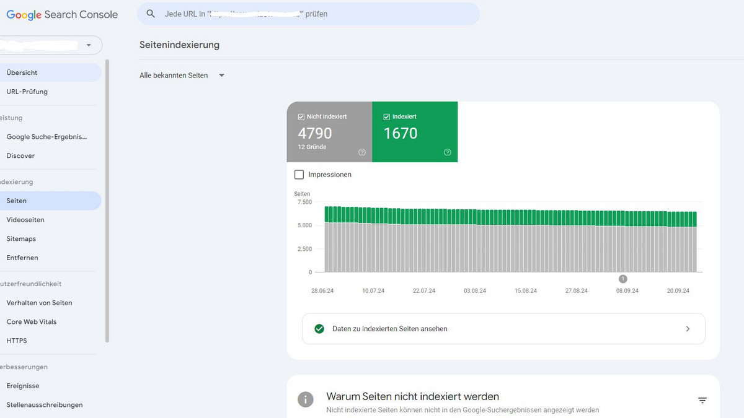This screenshot has height=418, width=744.
Task: Click help icon on Indexiert card
Action: click(x=448, y=152)
